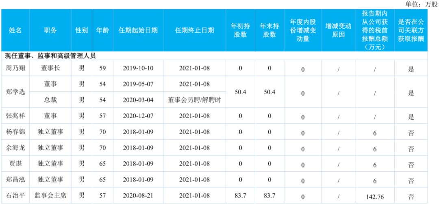Click the start date 2020-12-07
Screen dimensions: 439x204
[138, 116]
